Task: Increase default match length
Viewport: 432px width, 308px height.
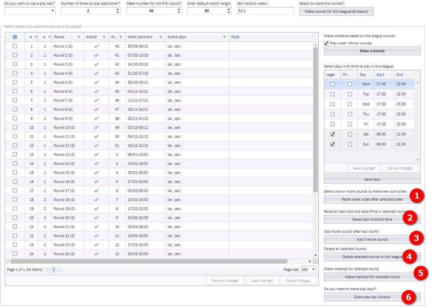Action: tap(229, 9)
